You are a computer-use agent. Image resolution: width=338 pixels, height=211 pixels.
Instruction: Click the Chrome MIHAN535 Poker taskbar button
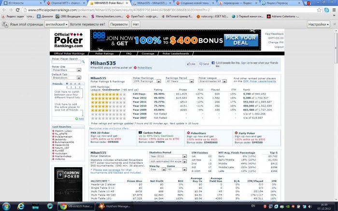tap(76, 206)
